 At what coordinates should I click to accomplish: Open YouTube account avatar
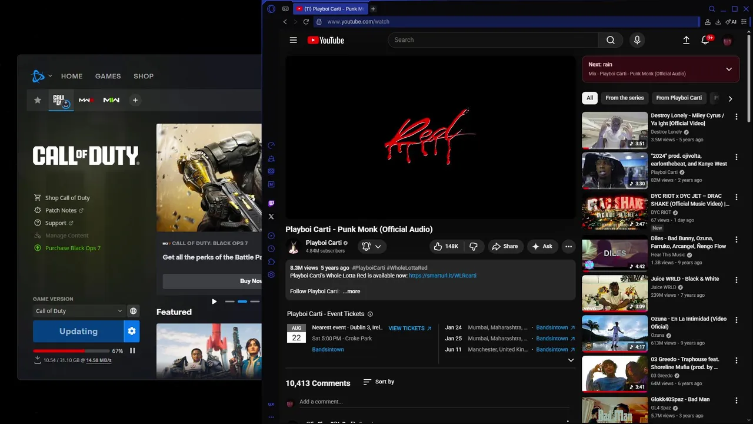pos(728,41)
